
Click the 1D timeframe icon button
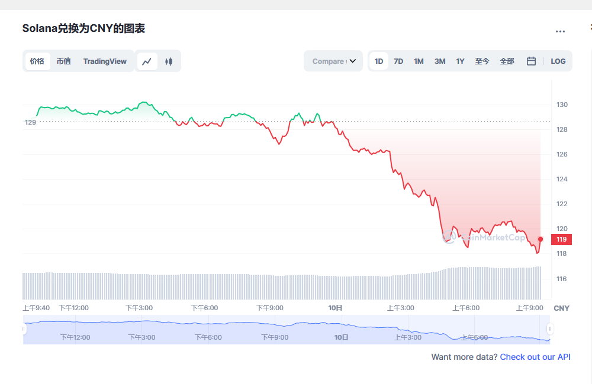(378, 61)
